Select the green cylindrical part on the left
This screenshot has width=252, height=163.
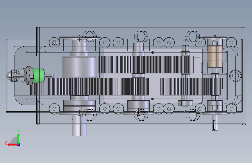(39, 76)
